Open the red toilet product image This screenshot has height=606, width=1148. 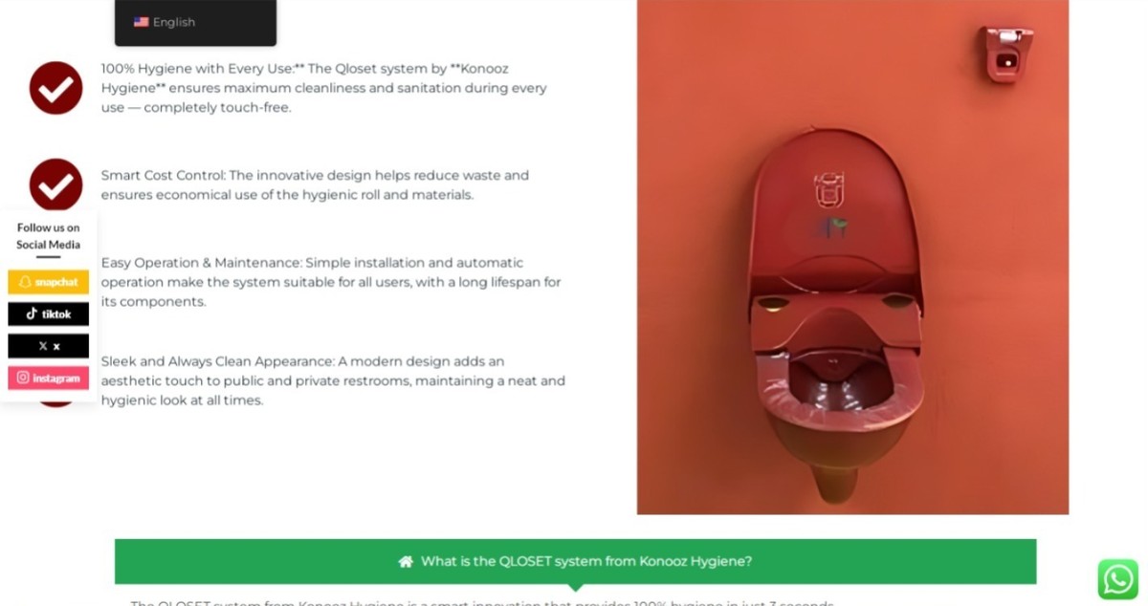pos(852,257)
